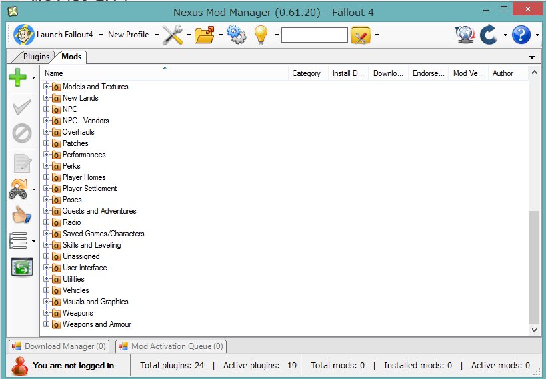Open the dropdown beside the green plus icon
546x379 pixels.
coord(33,77)
